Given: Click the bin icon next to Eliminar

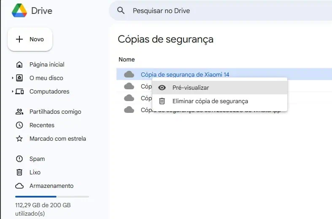Looking at the screenshot, I should coord(162,101).
